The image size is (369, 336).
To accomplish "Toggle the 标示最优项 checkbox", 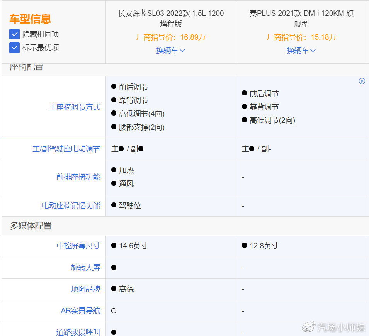I will click(14, 48).
